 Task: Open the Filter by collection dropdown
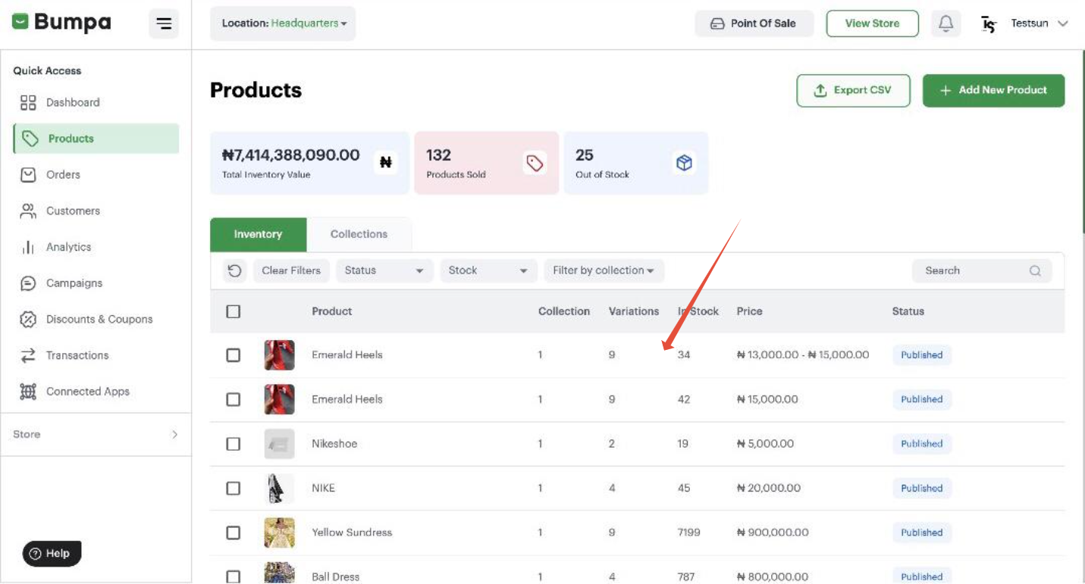(x=604, y=270)
